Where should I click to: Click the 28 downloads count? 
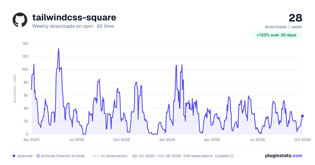[x=296, y=18]
